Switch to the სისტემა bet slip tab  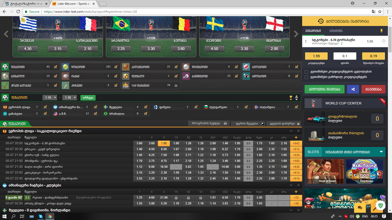(x=336, y=31)
